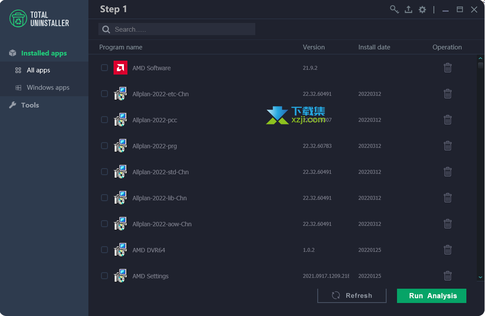Click the Operation column header
485x316 pixels.
click(447, 47)
